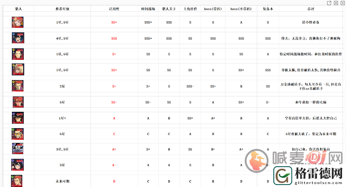Click the red C versatility rating

[114, 134]
